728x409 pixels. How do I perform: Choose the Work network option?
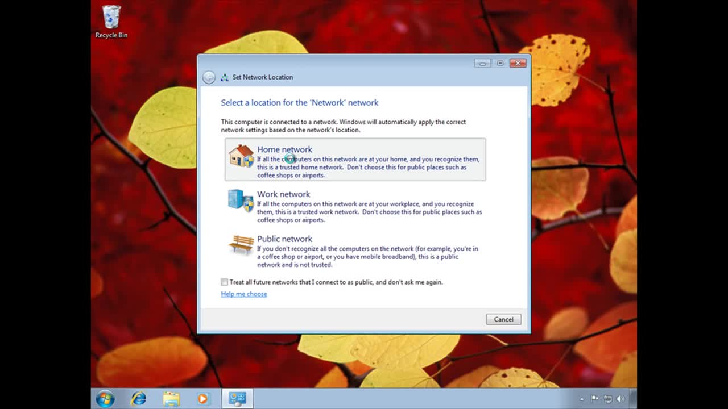(x=355, y=205)
